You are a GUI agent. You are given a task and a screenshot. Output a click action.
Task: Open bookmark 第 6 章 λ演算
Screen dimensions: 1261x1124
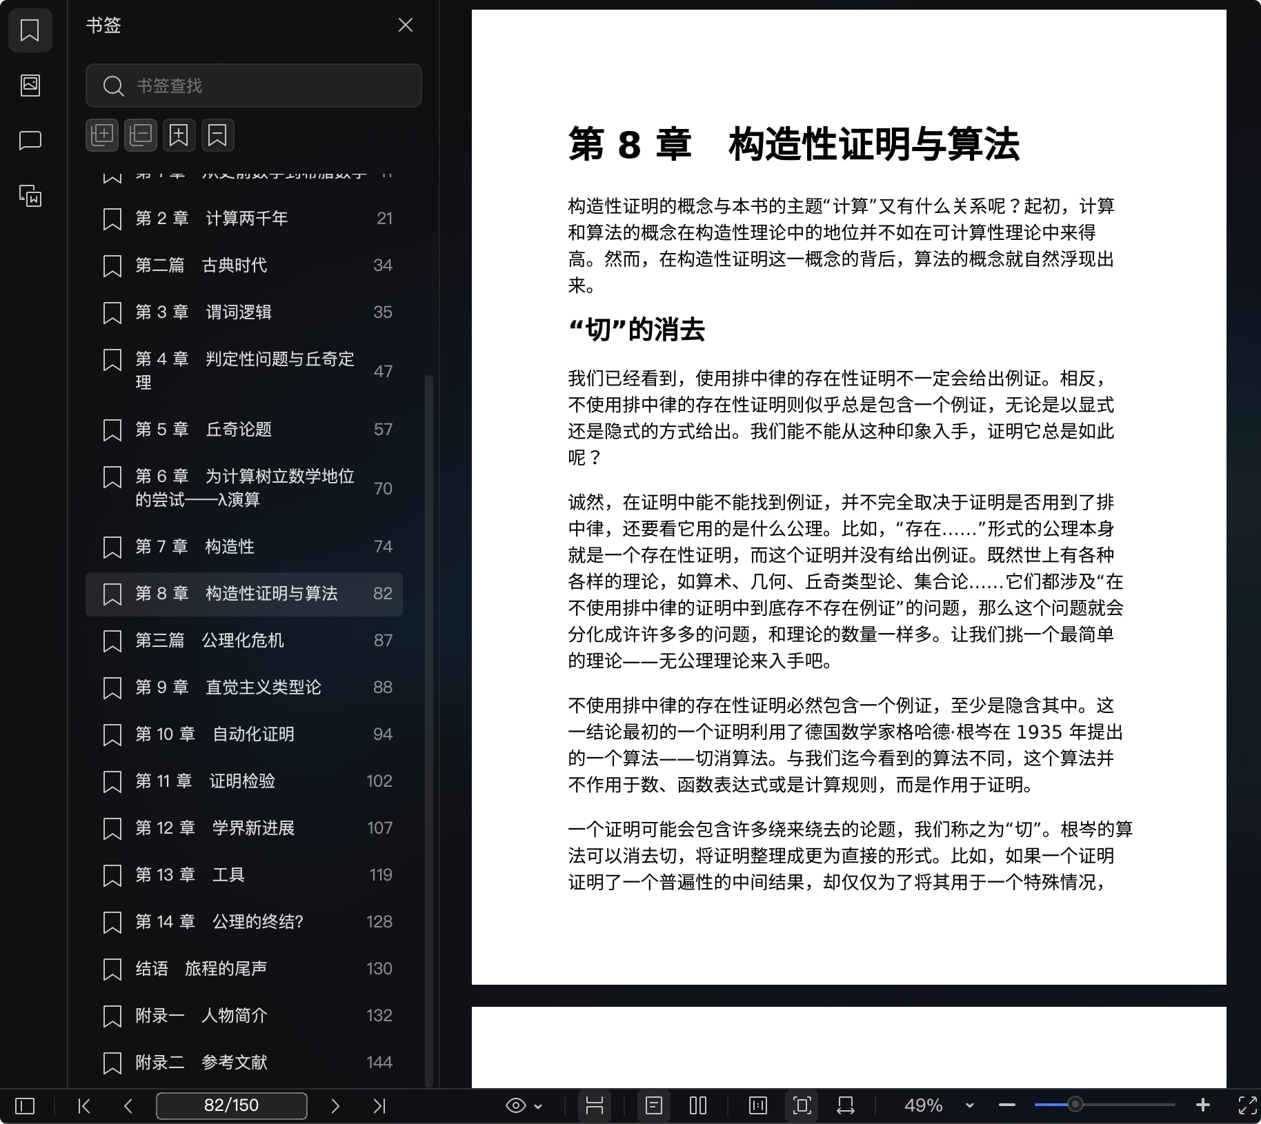(244, 488)
